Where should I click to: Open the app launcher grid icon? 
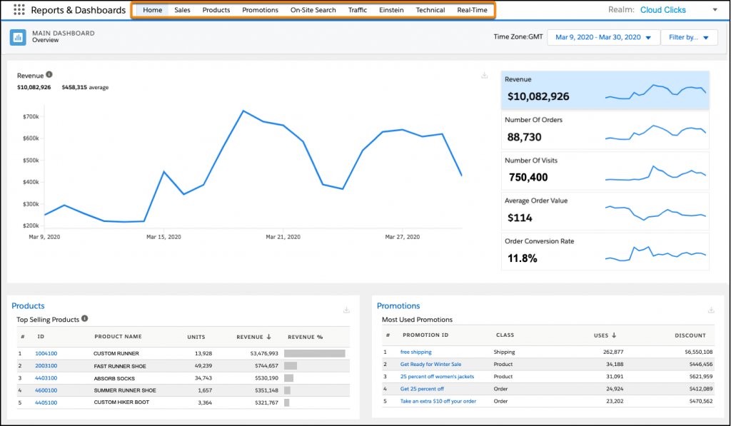click(19, 10)
